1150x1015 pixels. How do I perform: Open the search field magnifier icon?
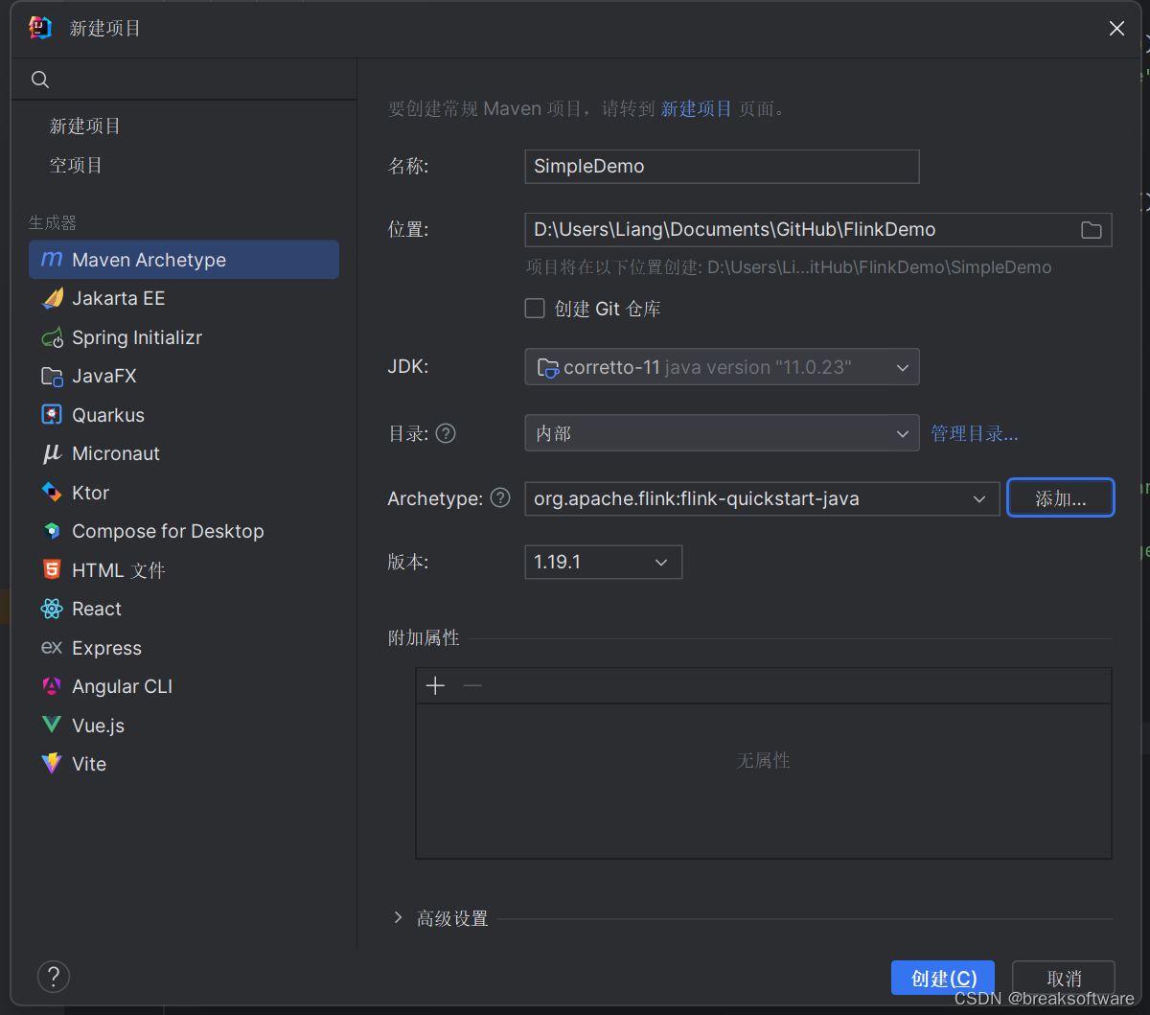39,79
